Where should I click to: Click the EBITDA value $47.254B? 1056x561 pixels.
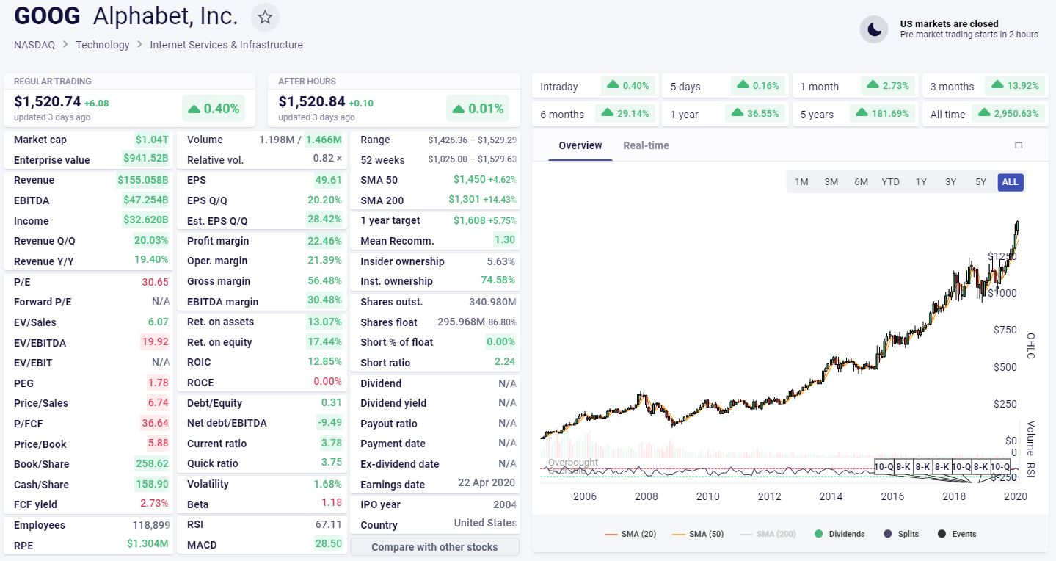tap(146, 200)
